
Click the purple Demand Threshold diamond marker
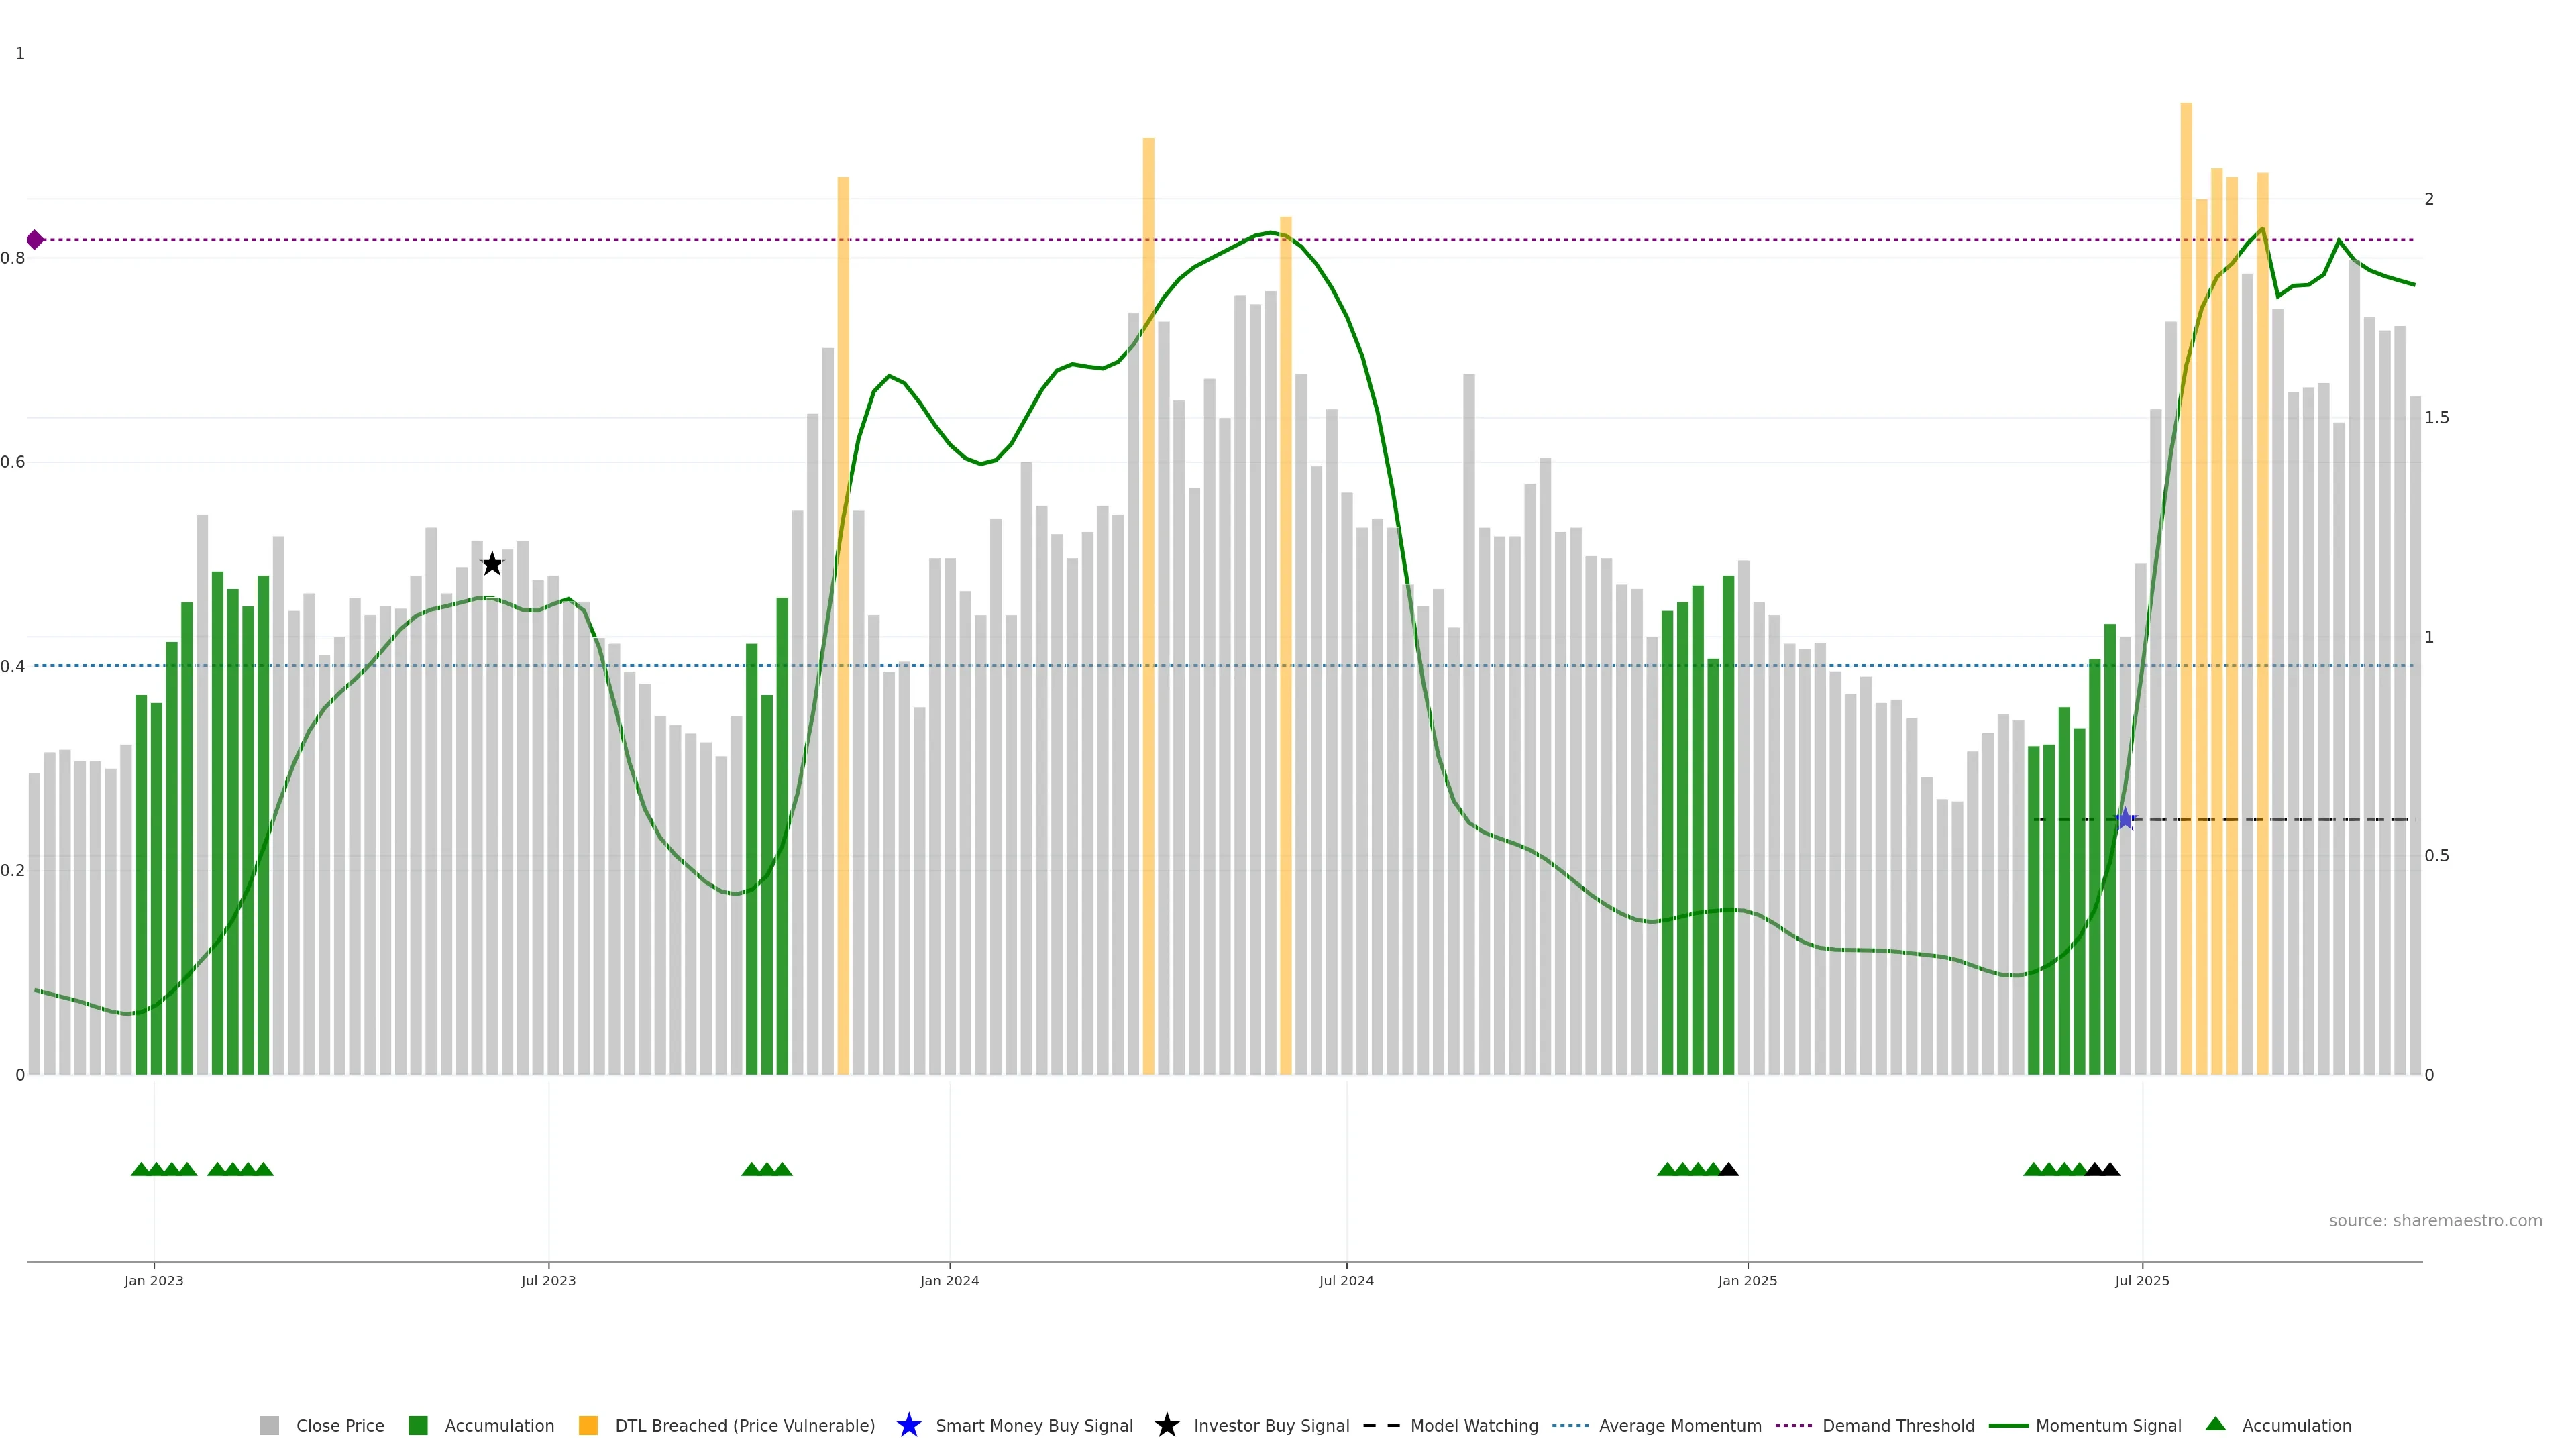click(35, 240)
